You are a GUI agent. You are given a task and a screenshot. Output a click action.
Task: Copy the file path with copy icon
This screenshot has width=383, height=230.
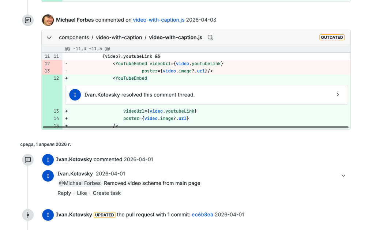pyautogui.click(x=210, y=37)
